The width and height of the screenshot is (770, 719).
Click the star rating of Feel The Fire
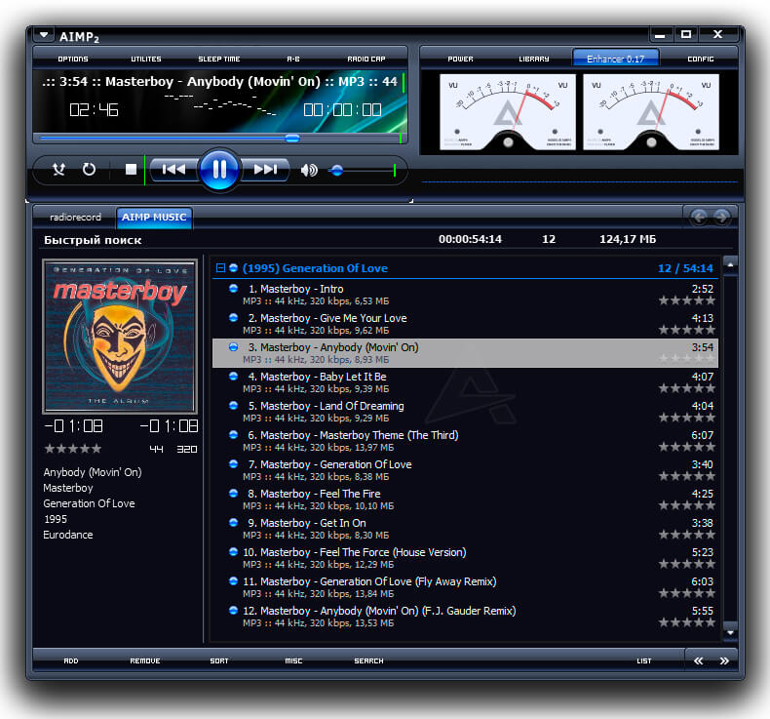click(686, 505)
